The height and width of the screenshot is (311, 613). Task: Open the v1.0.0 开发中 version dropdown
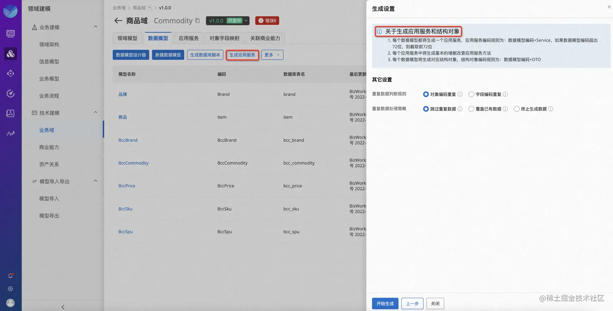227,21
